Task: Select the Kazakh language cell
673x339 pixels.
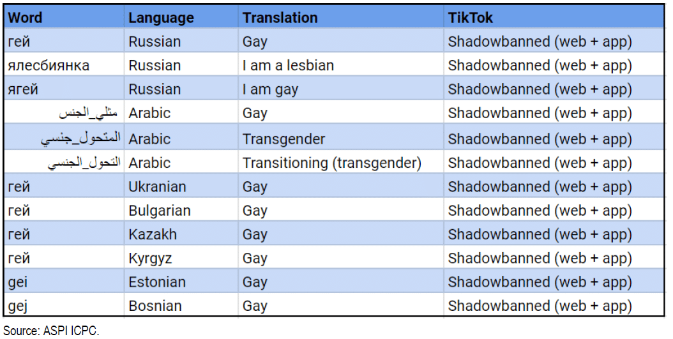Action: (153, 234)
